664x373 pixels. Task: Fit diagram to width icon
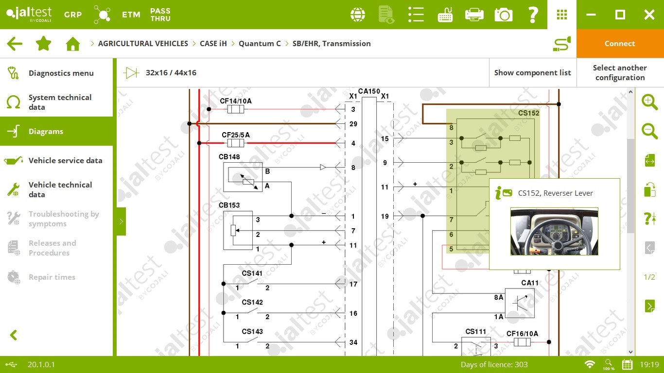(650, 160)
